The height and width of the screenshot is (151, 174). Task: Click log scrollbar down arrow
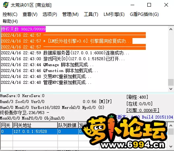[171, 89]
